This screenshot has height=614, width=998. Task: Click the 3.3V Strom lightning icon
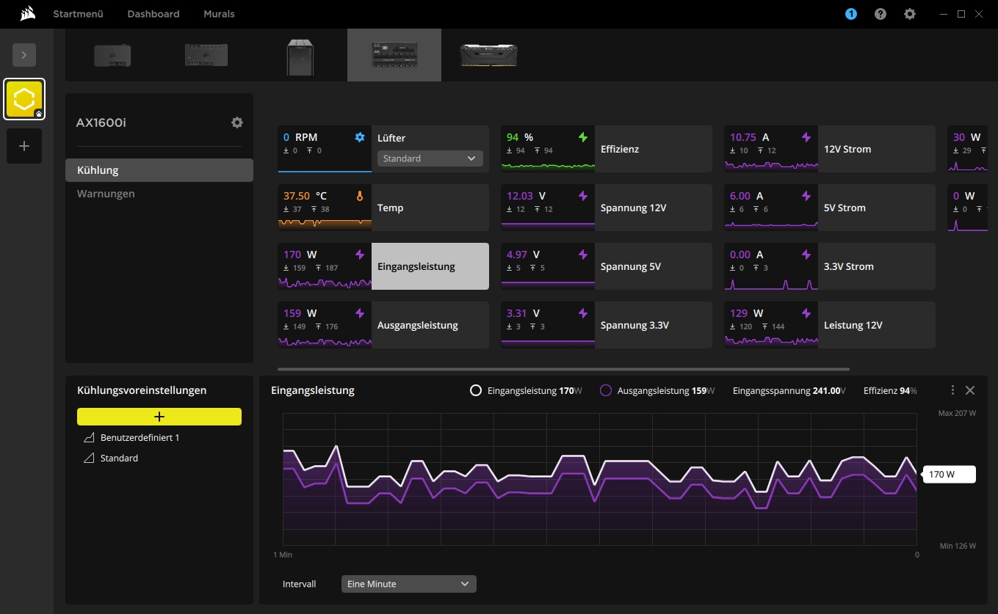coord(806,255)
